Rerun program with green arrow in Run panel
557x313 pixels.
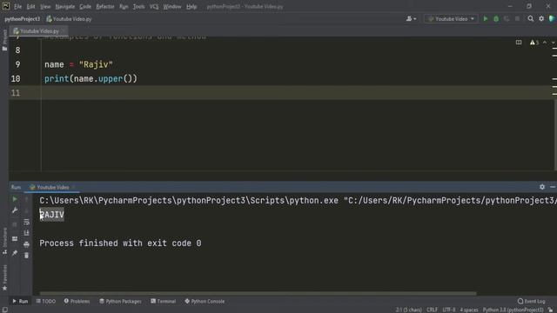coord(15,199)
